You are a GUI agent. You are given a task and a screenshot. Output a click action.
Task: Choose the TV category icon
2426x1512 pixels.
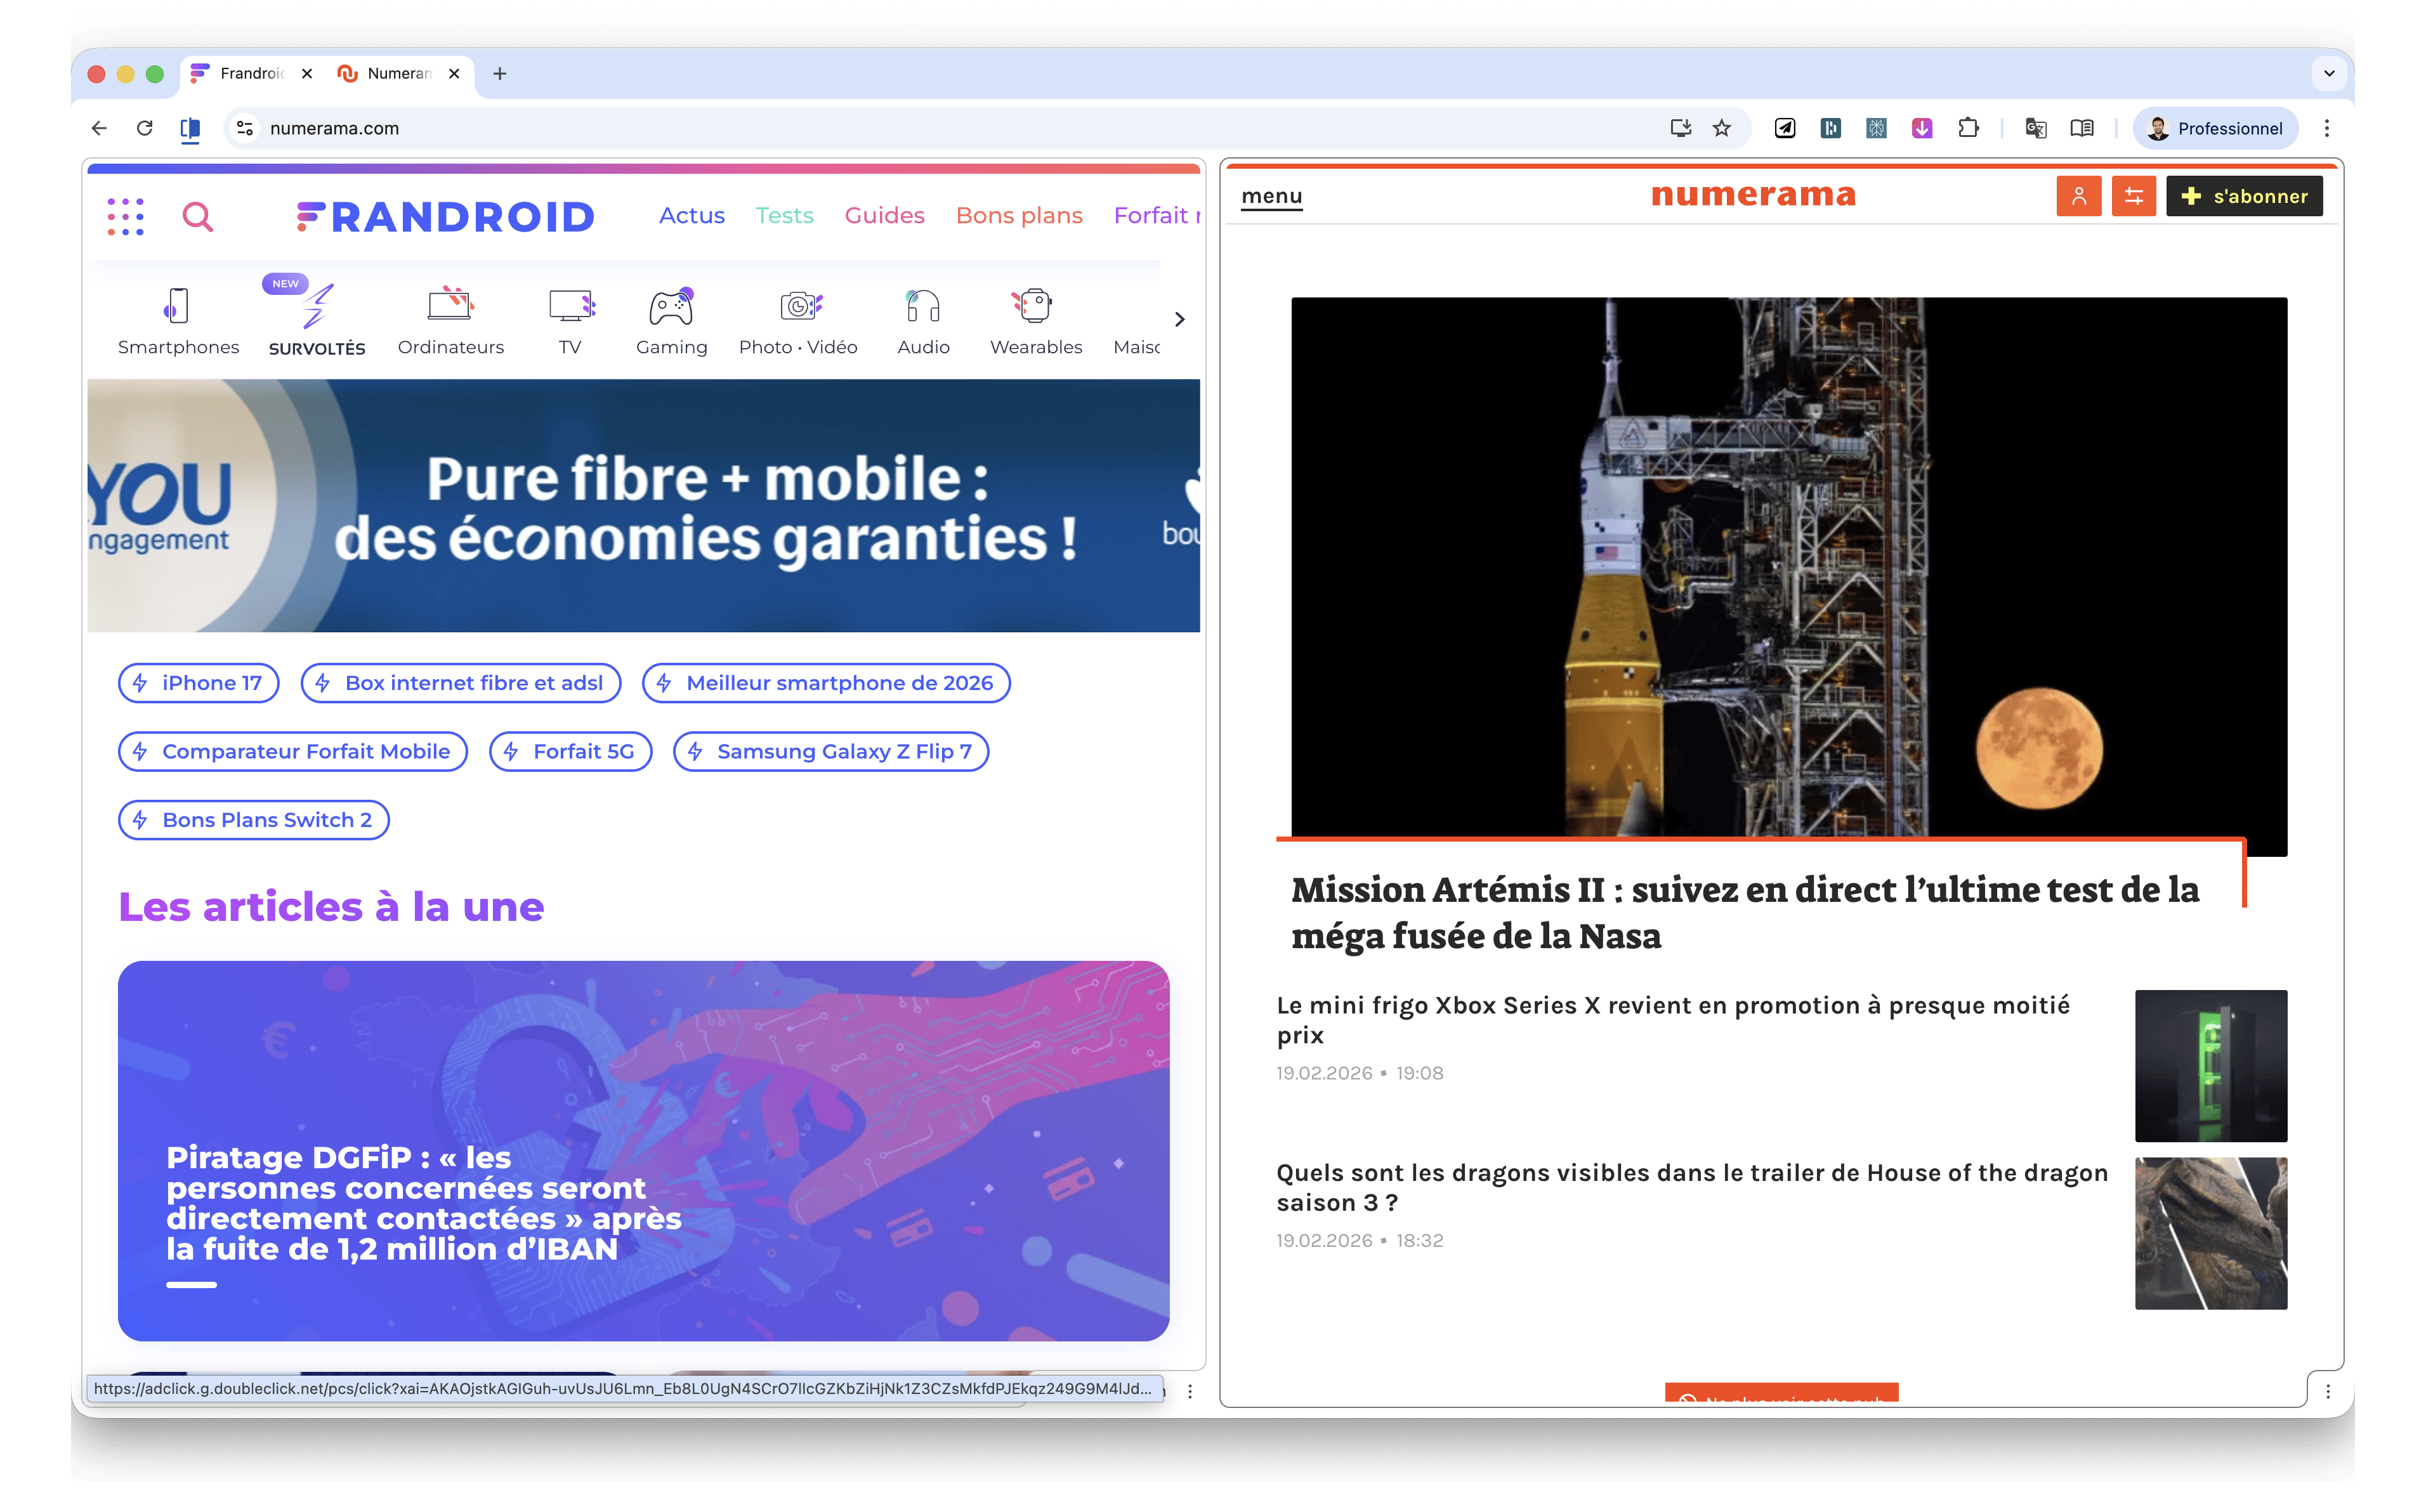(571, 305)
